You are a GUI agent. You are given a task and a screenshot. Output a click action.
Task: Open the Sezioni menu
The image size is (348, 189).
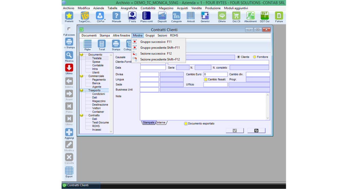(162, 35)
